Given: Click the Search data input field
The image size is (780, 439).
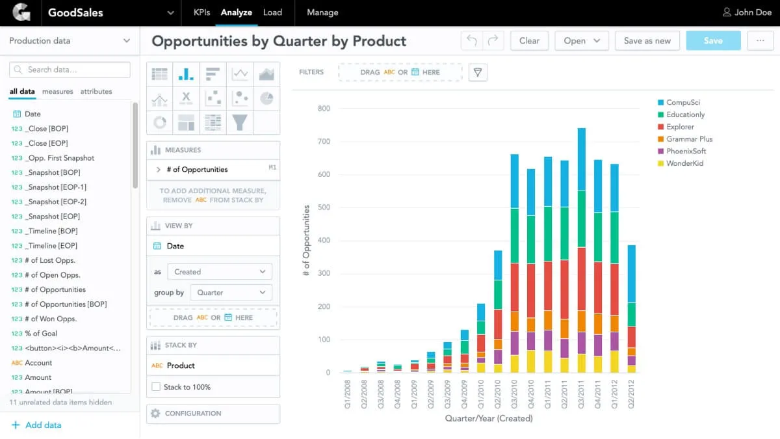Looking at the screenshot, I should pos(70,70).
